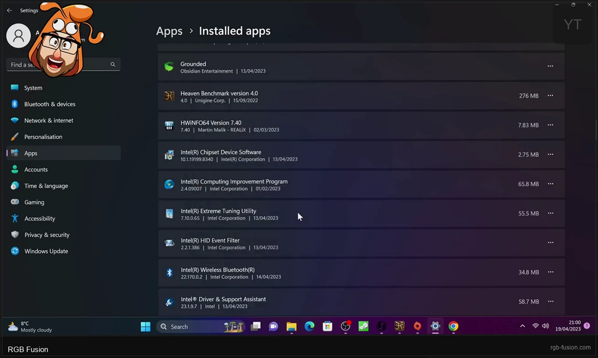Select Time & language settings section

pos(46,185)
